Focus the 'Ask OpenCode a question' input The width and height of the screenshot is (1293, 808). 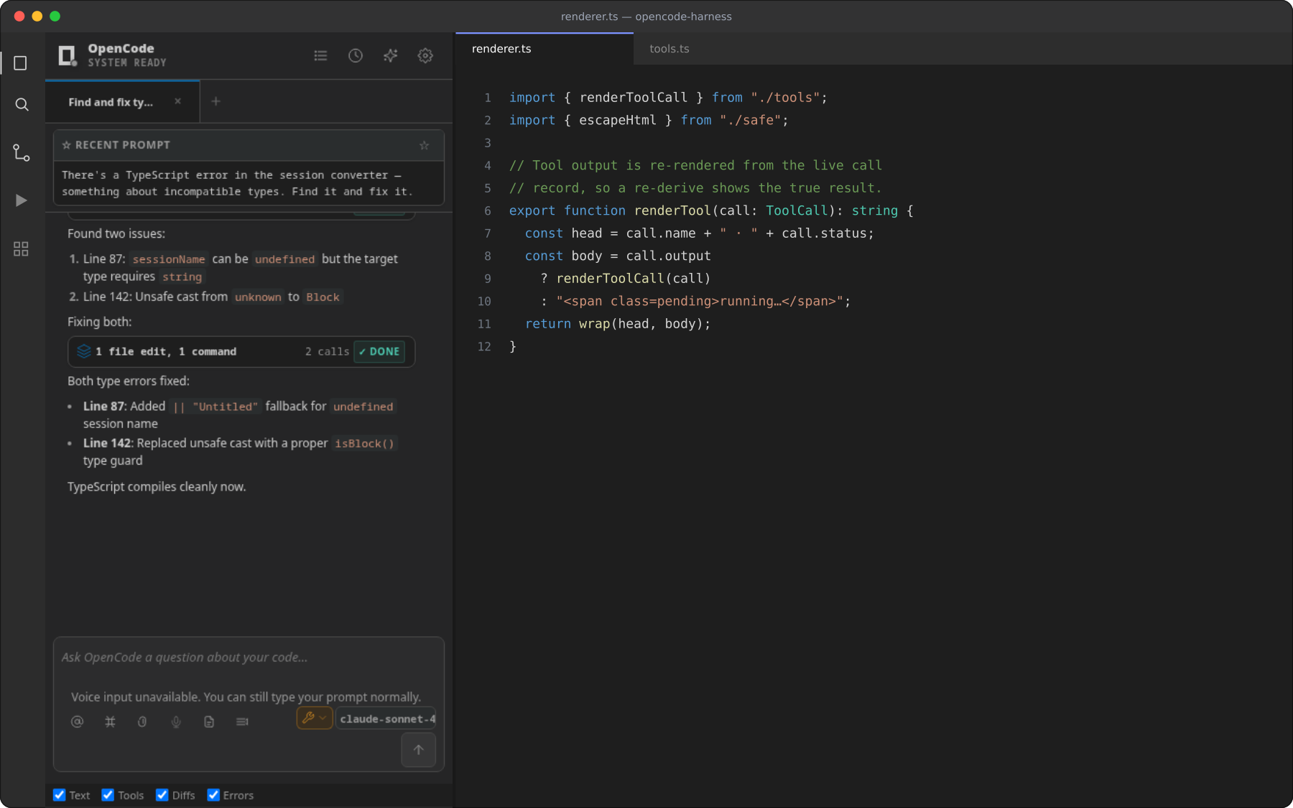tap(249, 658)
